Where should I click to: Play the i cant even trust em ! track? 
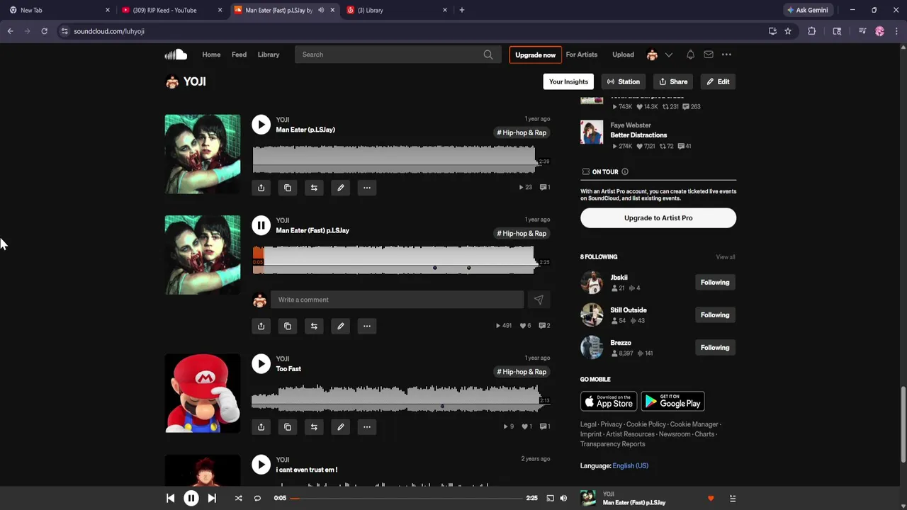[x=261, y=464]
